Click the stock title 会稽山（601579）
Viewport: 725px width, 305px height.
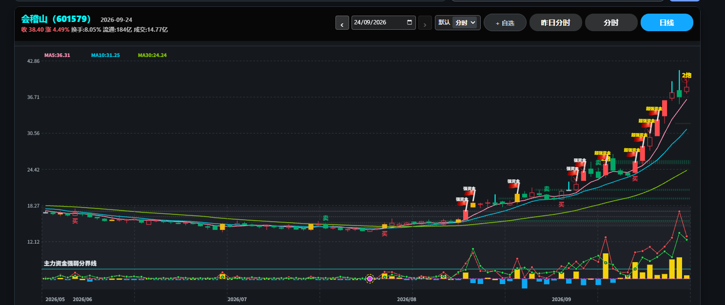click(x=57, y=19)
